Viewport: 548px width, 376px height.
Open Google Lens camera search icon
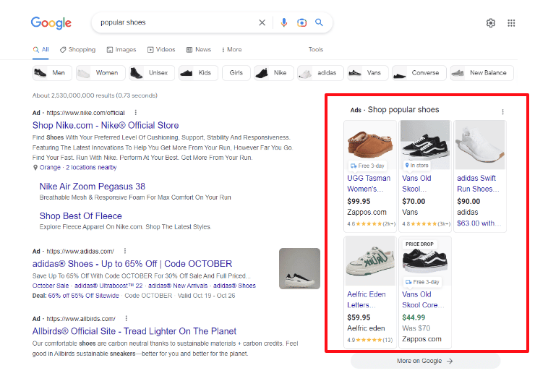tap(301, 22)
